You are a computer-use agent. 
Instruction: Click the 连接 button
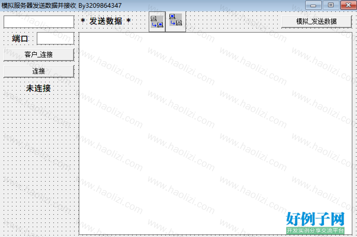pyautogui.click(x=39, y=71)
